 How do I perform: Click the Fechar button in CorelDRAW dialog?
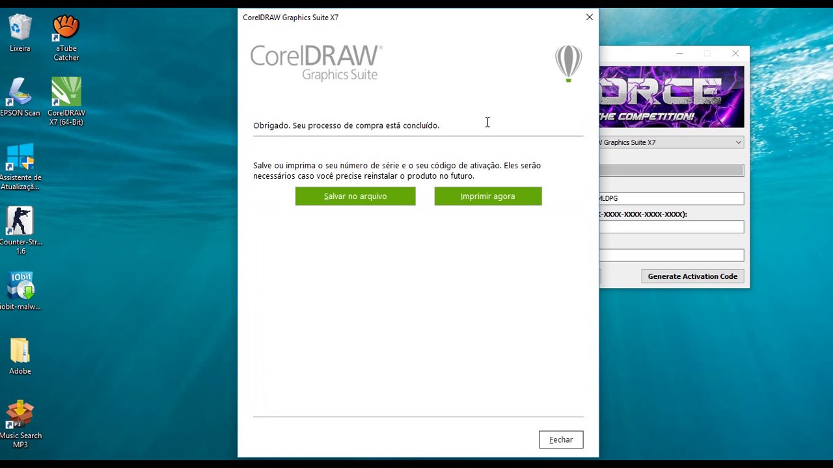coord(561,440)
